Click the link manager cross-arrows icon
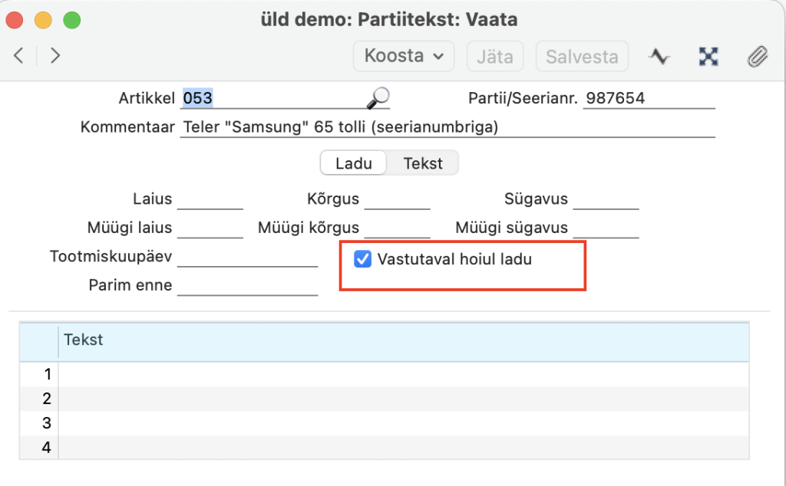This screenshot has height=486, width=786. click(708, 56)
